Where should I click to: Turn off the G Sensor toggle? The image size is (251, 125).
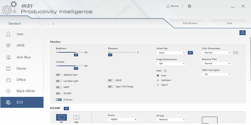tap(59, 100)
